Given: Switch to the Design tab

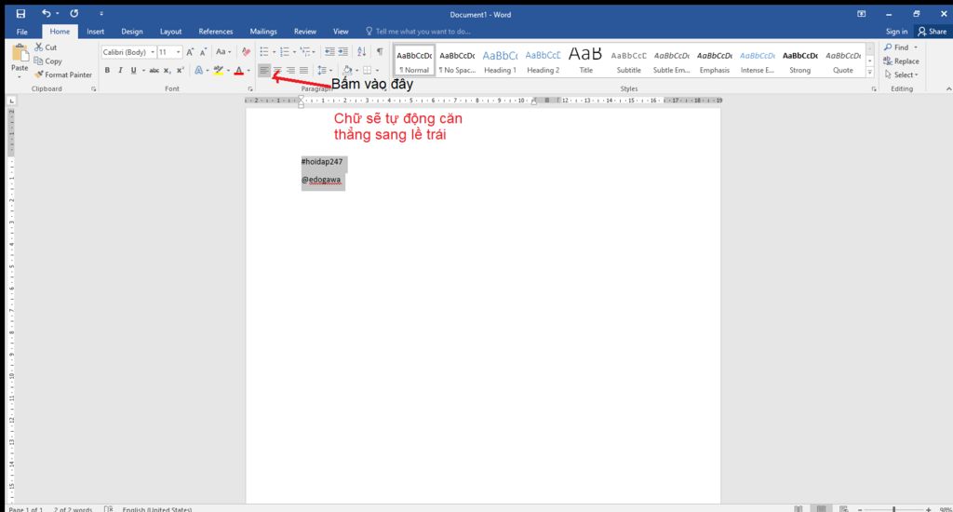Looking at the screenshot, I should (x=132, y=32).
